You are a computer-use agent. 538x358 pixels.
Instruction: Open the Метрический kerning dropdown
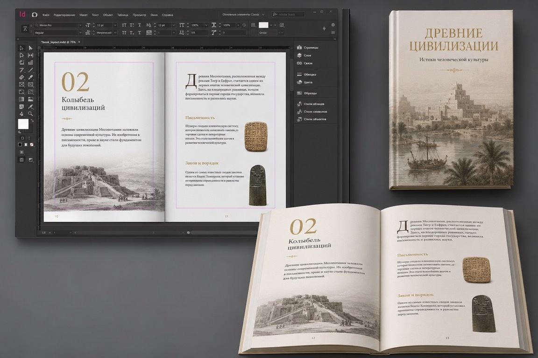click(x=115, y=33)
